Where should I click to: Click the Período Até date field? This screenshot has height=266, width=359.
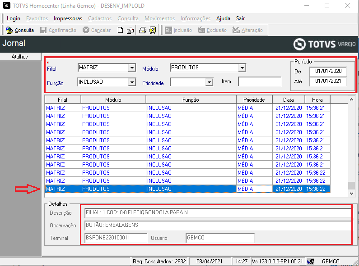[x=328, y=81]
